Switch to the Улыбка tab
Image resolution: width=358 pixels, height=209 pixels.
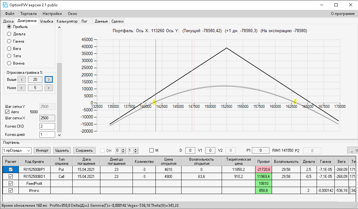pos(47,21)
